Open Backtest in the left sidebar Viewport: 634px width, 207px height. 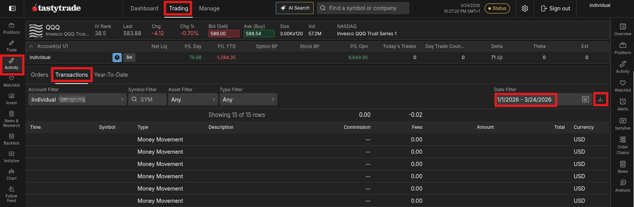point(12,139)
